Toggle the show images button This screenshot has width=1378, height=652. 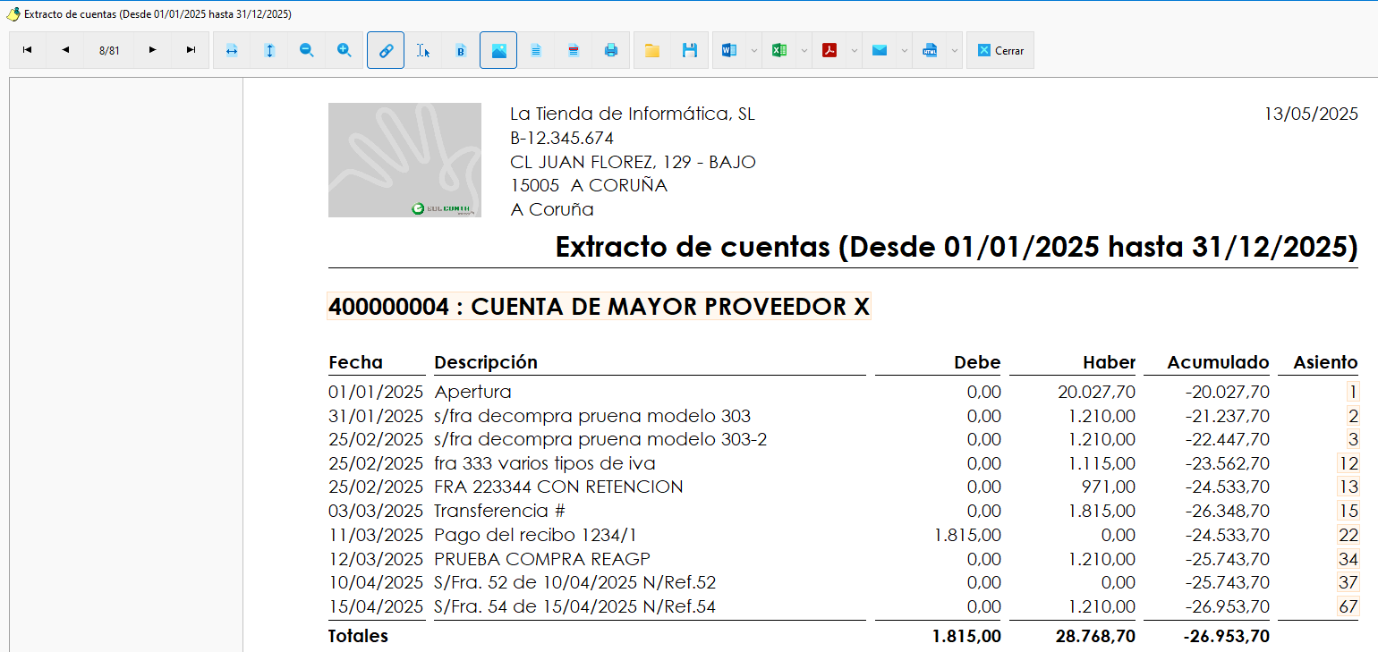pyautogui.click(x=498, y=50)
